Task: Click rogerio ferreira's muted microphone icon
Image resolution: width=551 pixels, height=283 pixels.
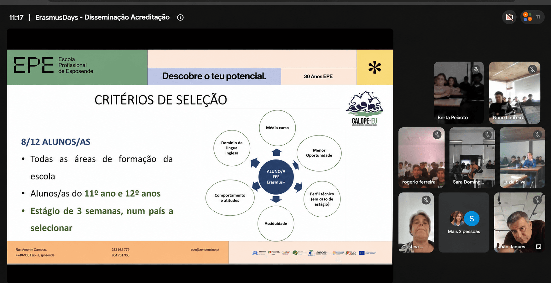Action: pyautogui.click(x=437, y=135)
